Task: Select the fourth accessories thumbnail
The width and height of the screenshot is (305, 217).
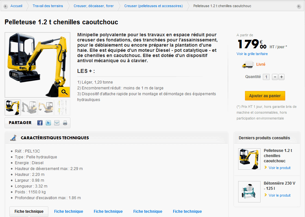Action: click(62, 108)
